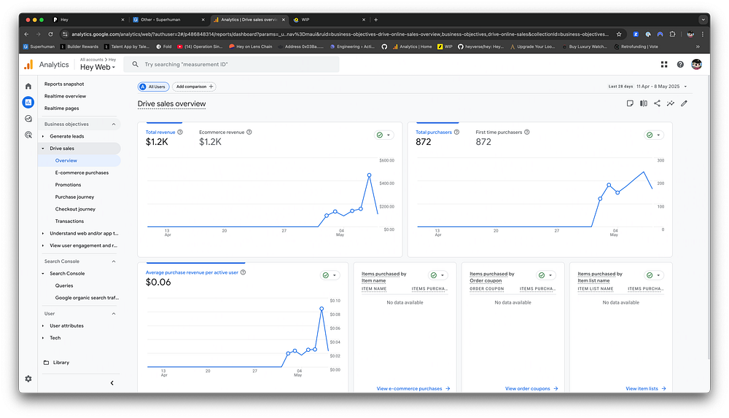Open the Library folder item
The image size is (729, 418).
[x=56, y=362]
